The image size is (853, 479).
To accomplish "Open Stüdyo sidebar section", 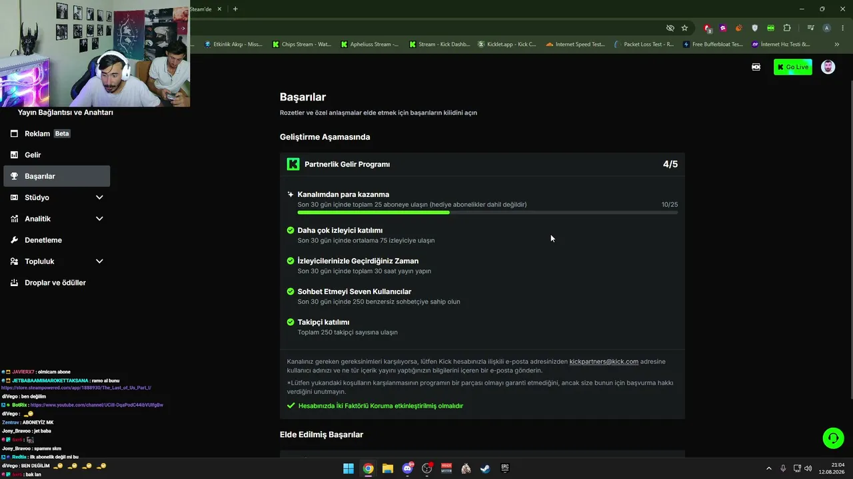I will tap(57, 198).
